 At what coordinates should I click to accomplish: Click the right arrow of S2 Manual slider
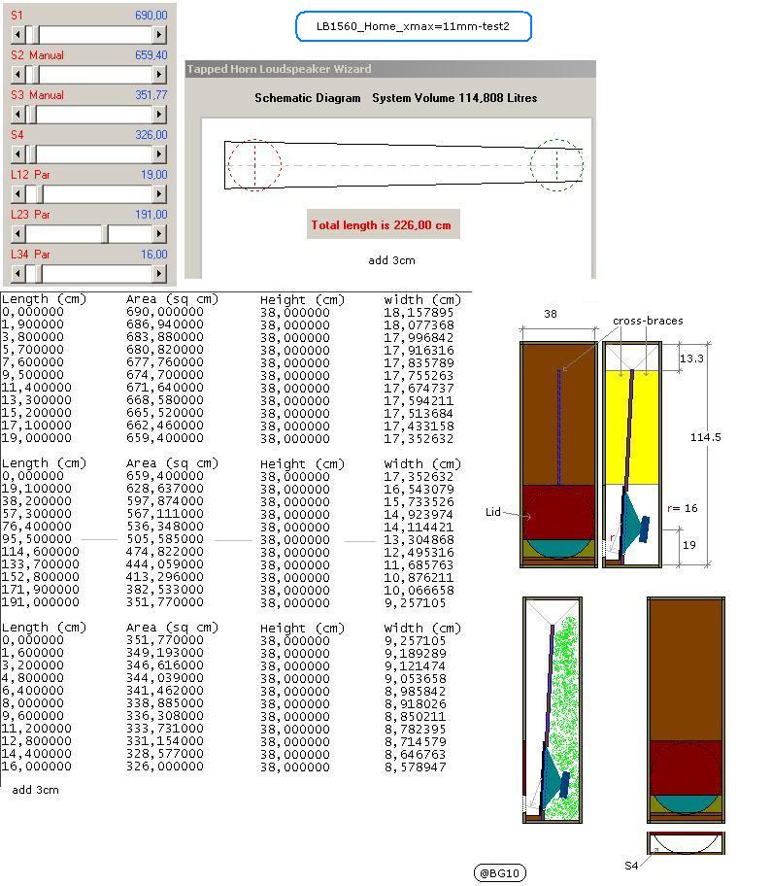click(159, 75)
